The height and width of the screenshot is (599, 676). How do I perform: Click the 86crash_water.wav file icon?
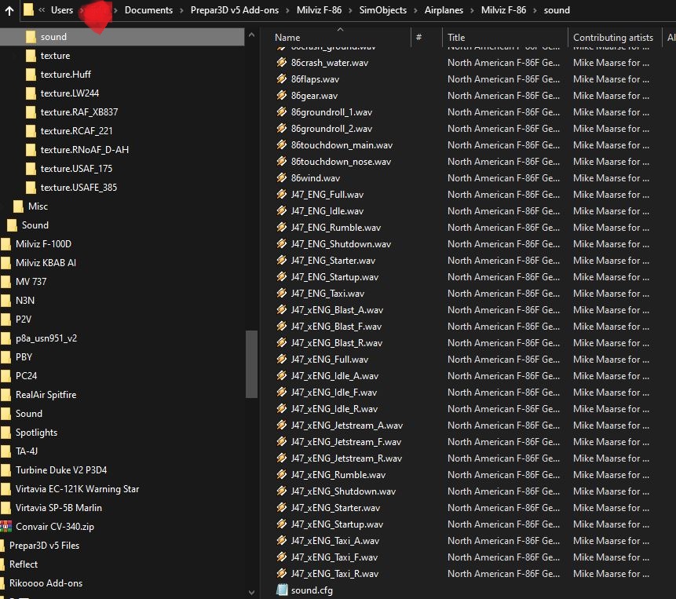coord(282,63)
